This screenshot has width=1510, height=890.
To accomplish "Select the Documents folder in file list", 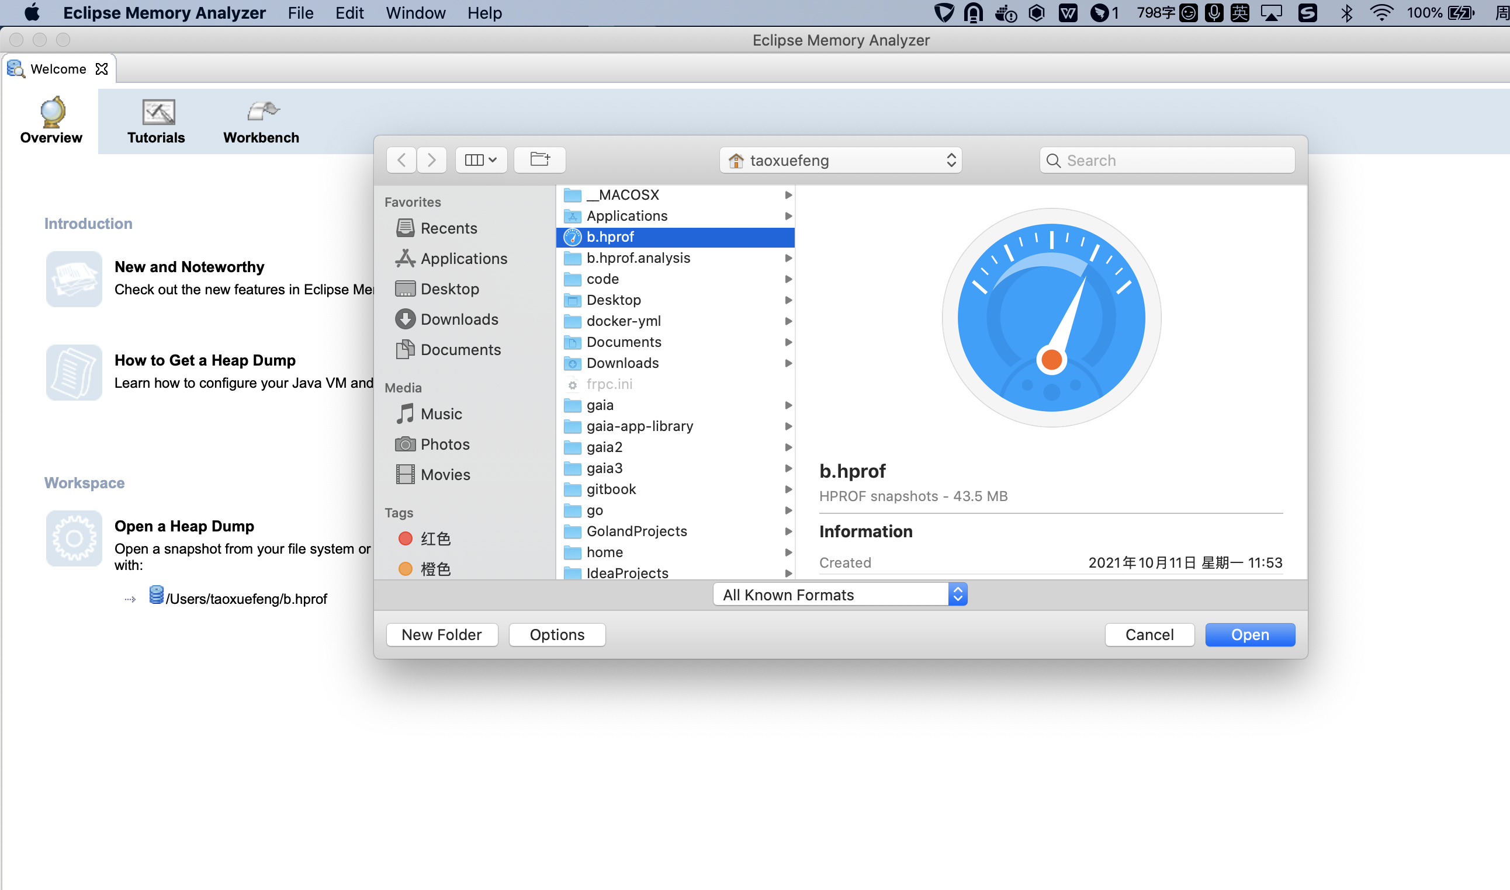I will 676,342.
